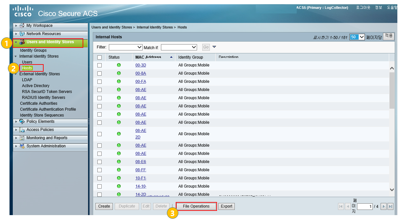399x221 pixels.
Task: Click the File Operations button
Action: click(x=196, y=206)
